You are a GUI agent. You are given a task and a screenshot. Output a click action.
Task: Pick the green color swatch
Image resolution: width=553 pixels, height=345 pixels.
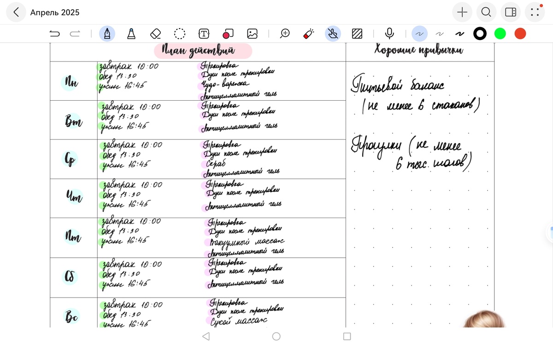tap(500, 34)
